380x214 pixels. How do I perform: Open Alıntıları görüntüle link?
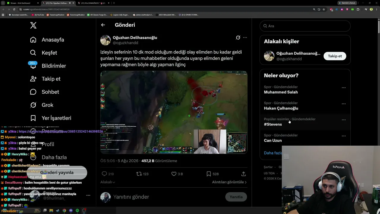[x=229, y=182]
